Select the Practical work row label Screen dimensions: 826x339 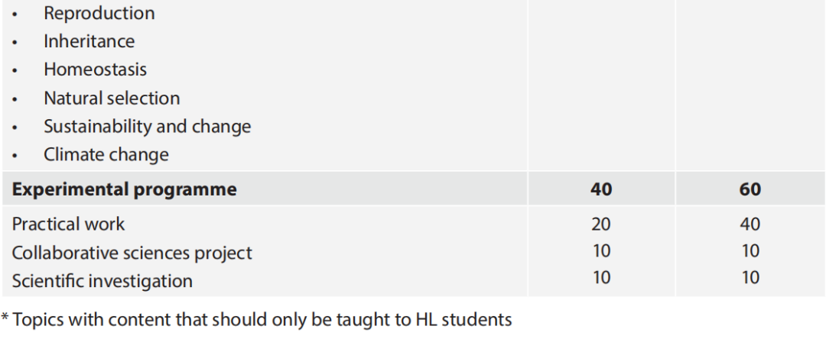point(69,224)
